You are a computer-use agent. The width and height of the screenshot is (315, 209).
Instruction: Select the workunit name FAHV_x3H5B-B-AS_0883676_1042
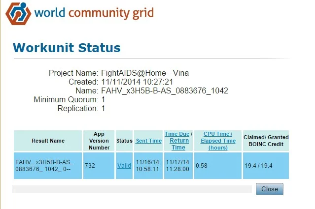coord(165,91)
